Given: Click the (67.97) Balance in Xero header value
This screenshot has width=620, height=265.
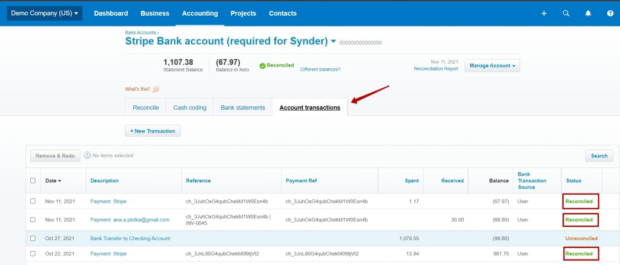Looking at the screenshot, I should (x=228, y=62).
